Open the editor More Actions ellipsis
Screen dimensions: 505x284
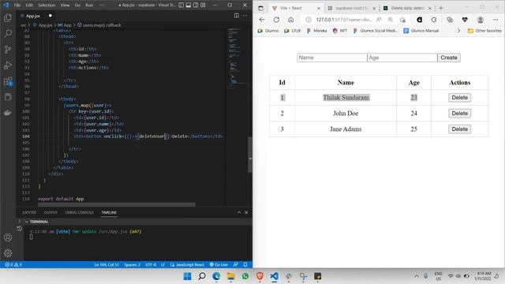tap(245, 16)
